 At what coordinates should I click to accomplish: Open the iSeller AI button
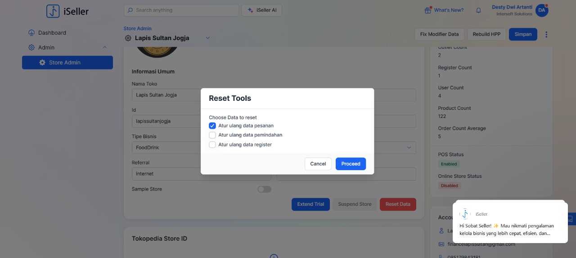tap(261, 10)
